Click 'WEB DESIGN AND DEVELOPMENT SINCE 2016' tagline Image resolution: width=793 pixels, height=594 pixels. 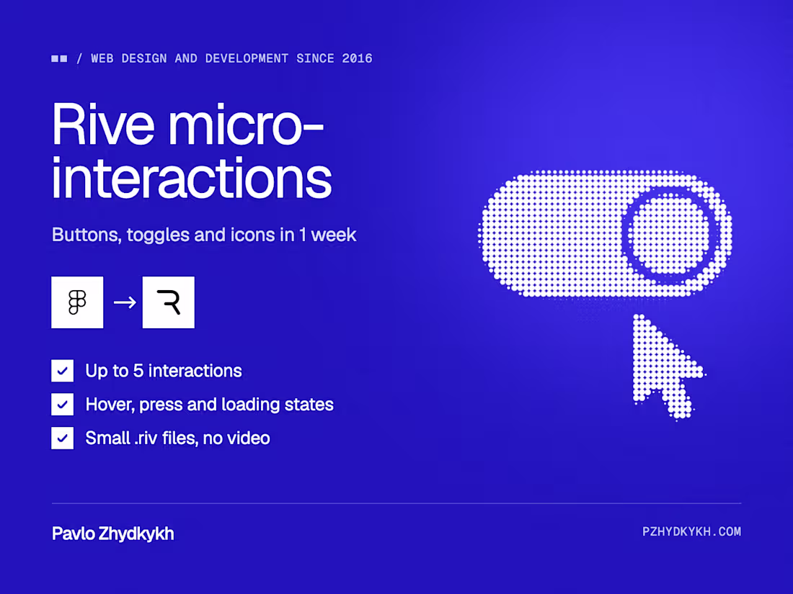click(231, 58)
